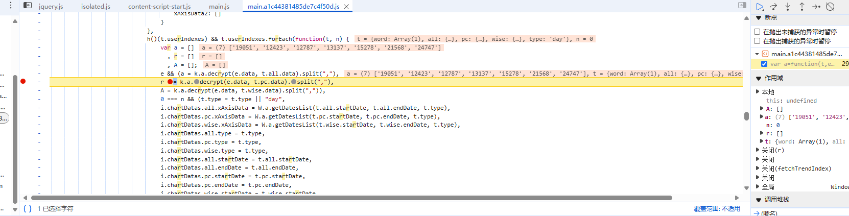Click the editor horizontal scrollbar thumb
Image resolution: width=849 pixels, height=216 pixels.
tap(351, 198)
